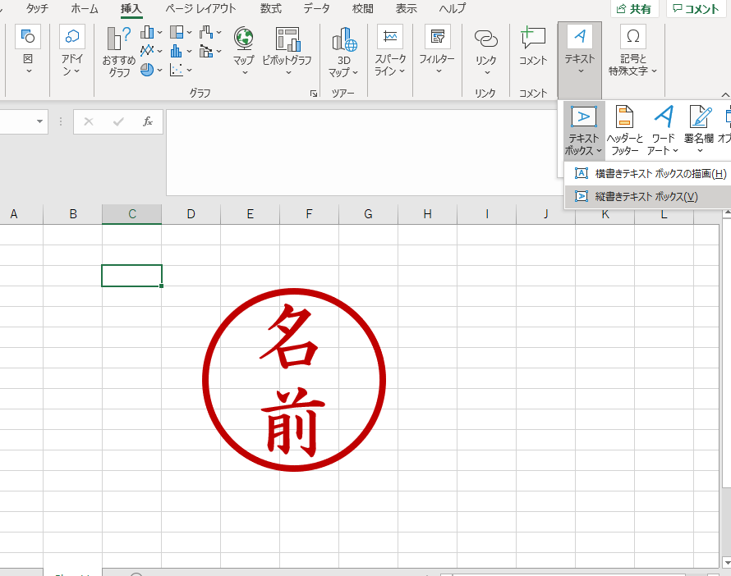Click the テキストボックス text box icon
Viewport: 731px width, 576px height.
point(584,117)
